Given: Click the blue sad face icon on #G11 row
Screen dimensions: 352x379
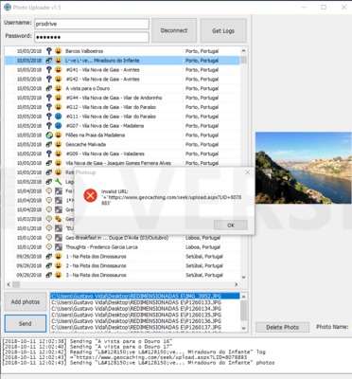Looking at the screenshot, I should point(58,117).
